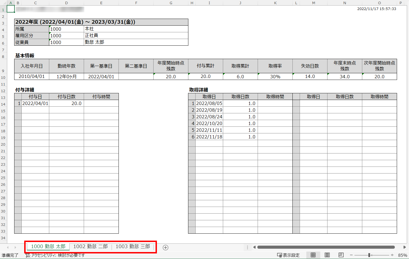Screen dimensions: 409x259
Task: Click the horizontal scrollbar left arrow
Action: click(254, 247)
